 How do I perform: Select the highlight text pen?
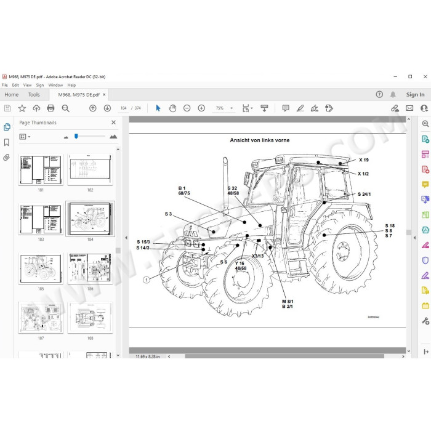click(300, 108)
